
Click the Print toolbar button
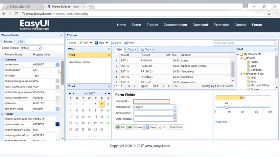(x=129, y=43)
